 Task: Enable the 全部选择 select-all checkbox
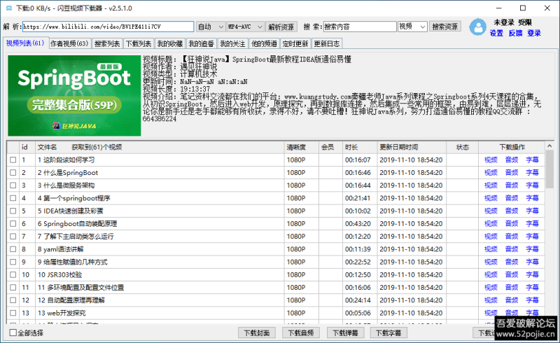[13, 332]
